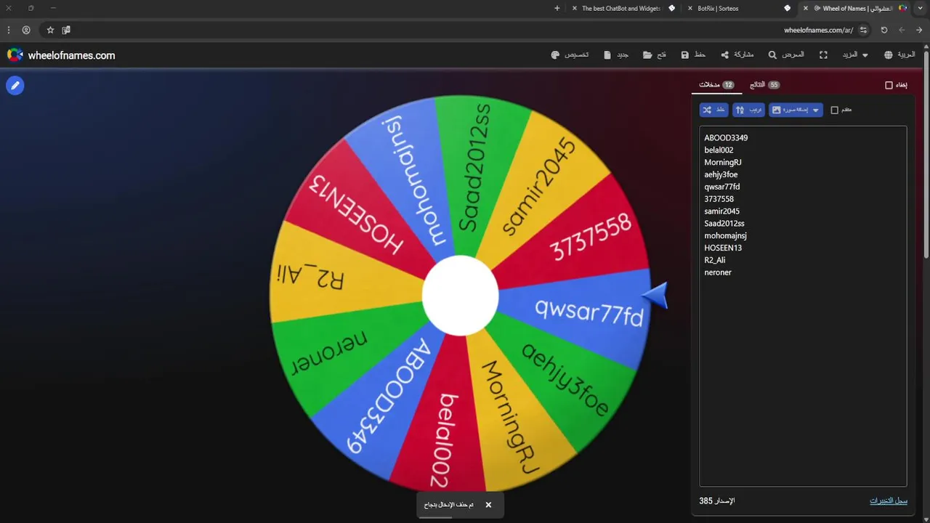Click the blue pencil edit button
This screenshot has height=523, width=930.
pyautogui.click(x=15, y=86)
